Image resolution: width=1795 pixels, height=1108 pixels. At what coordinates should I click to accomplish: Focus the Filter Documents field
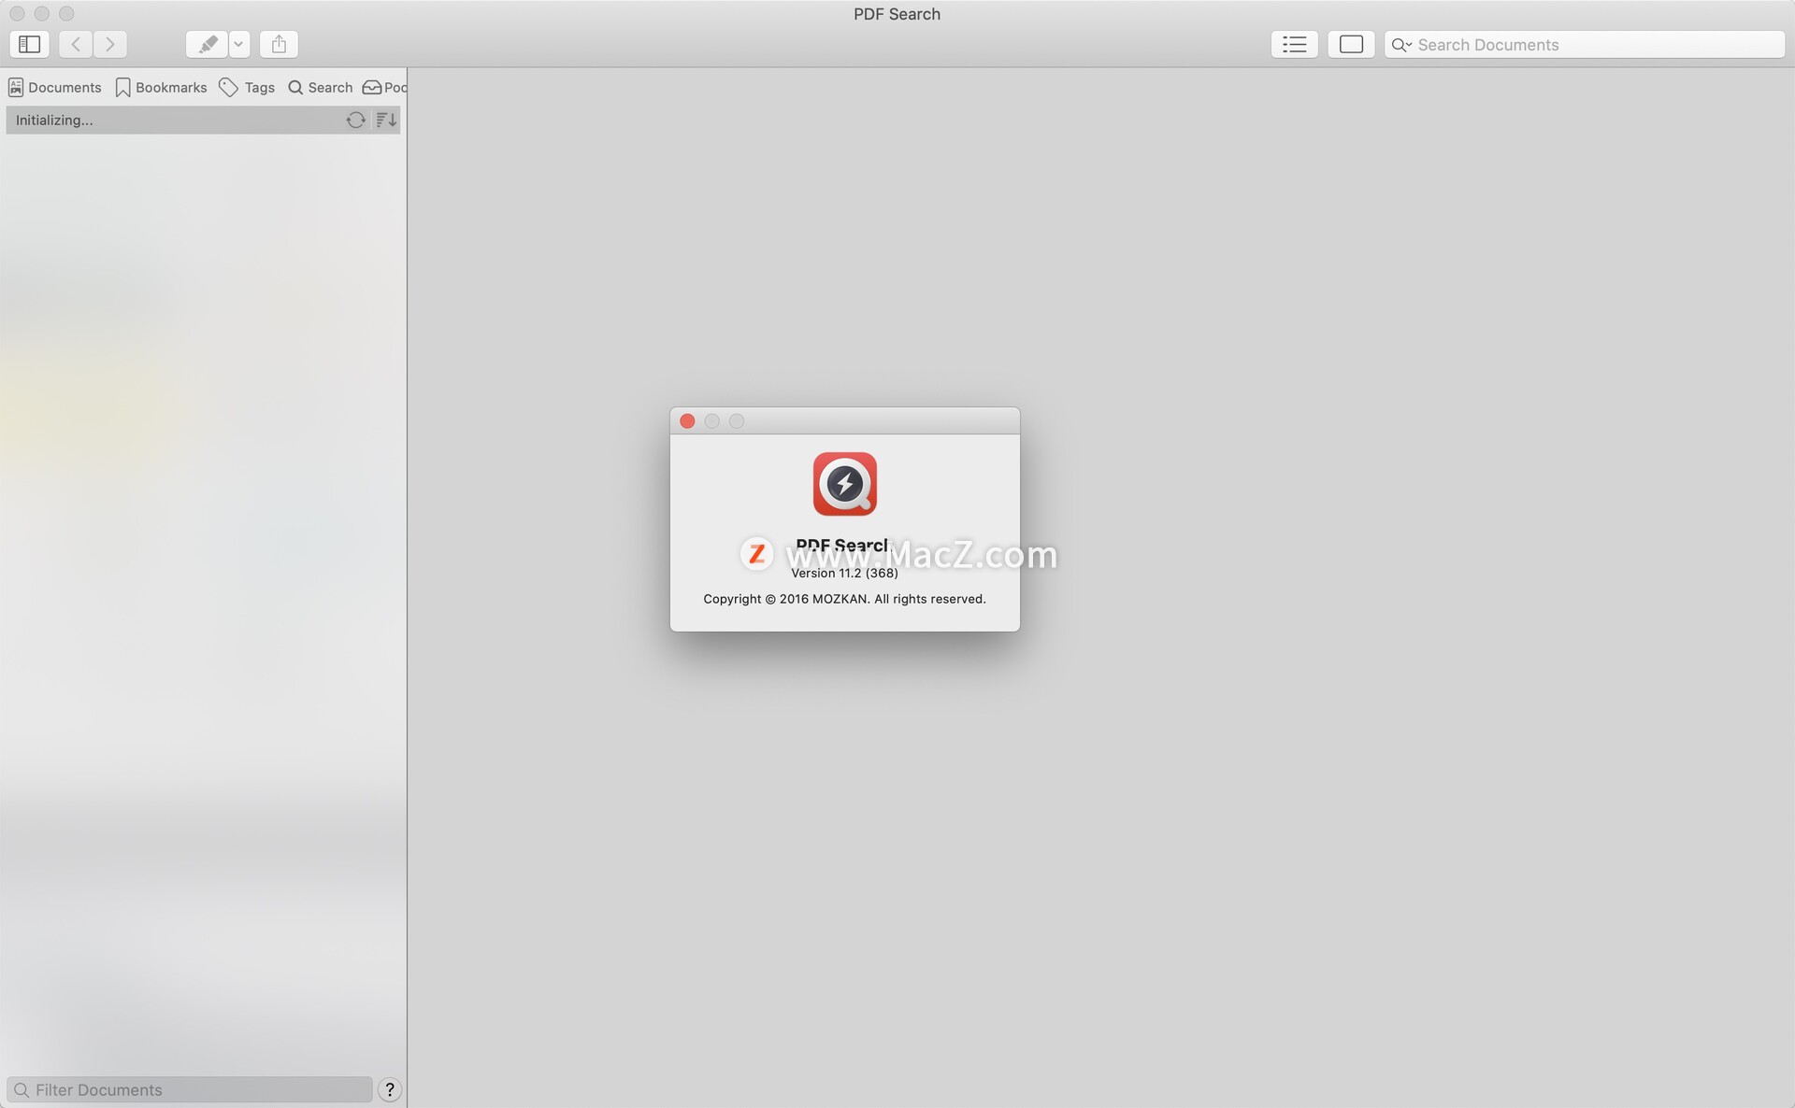190,1089
